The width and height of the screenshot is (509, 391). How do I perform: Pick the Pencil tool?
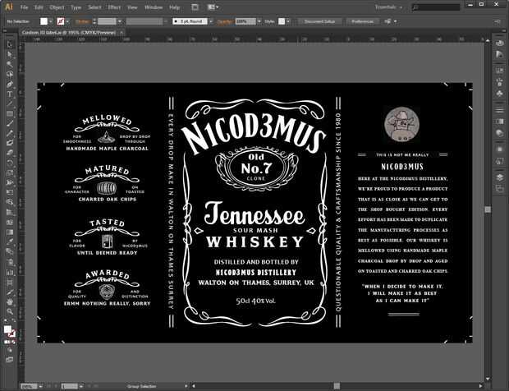point(10,133)
